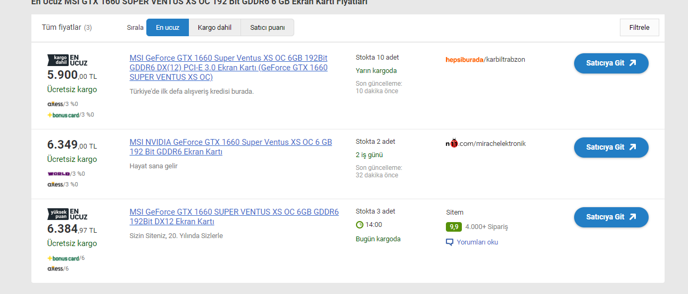Click the World card icon in the 6.349 TL offer
This screenshot has height=294, width=688.
(x=59, y=174)
